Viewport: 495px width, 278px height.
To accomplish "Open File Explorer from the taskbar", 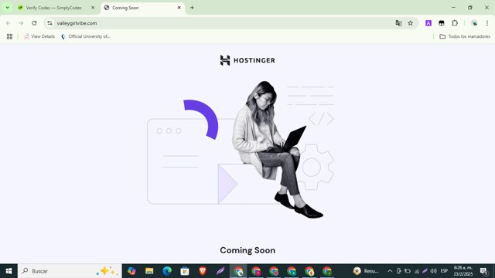I will pos(149,271).
